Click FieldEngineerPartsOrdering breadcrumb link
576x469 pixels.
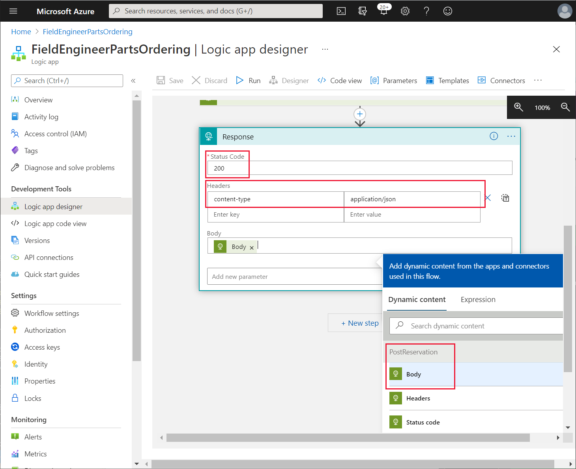click(x=88, y=32)
